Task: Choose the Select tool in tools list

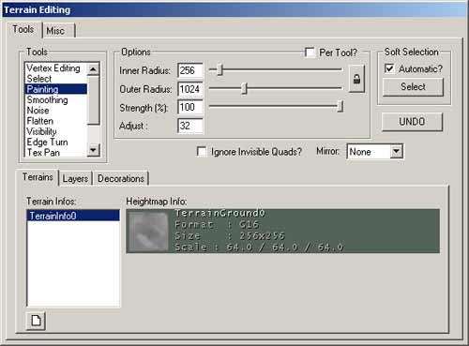Action: click(56, 79)
